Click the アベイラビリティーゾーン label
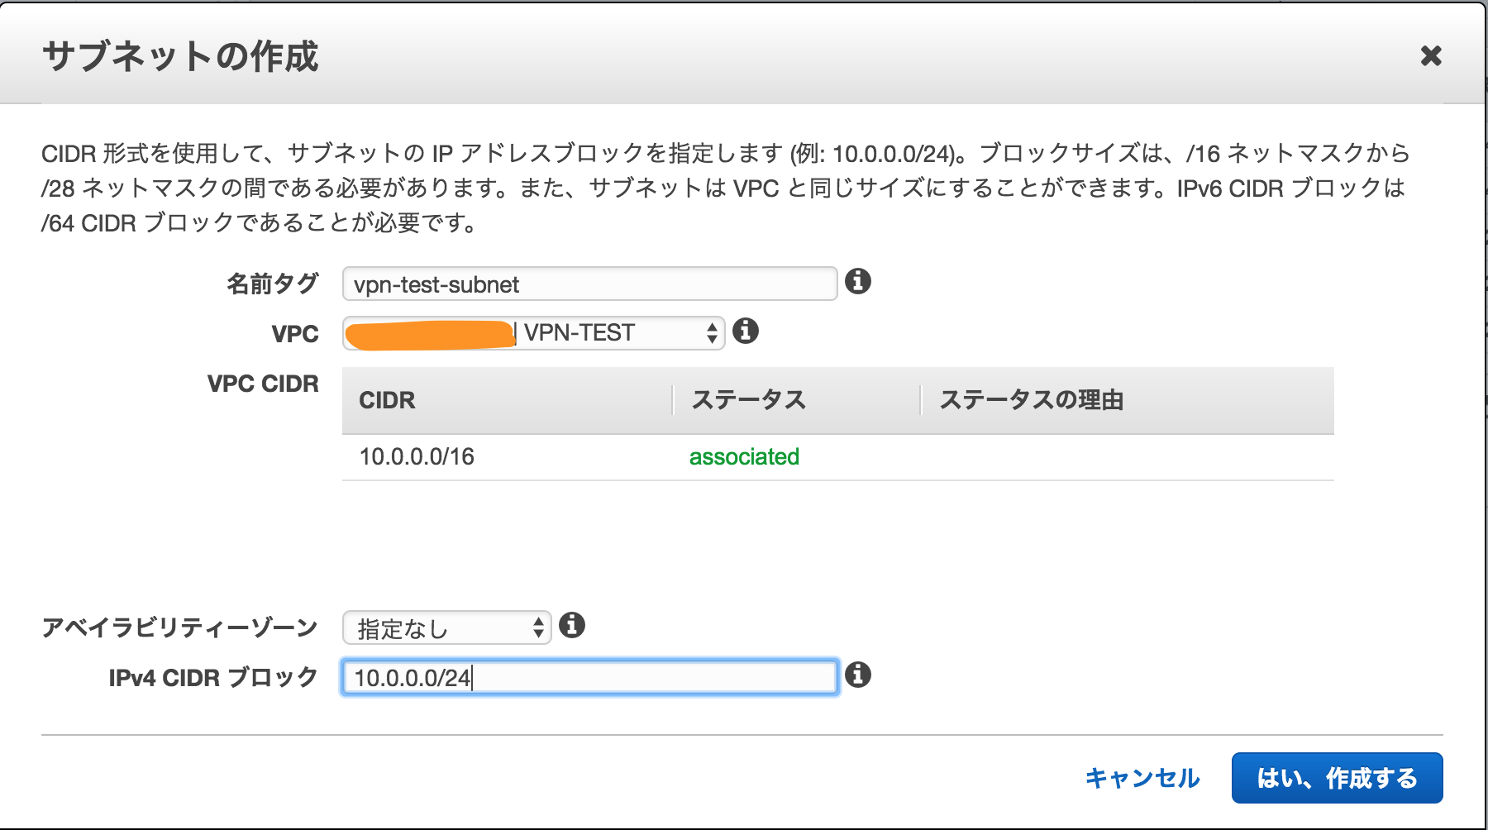 tap(180, 628)
